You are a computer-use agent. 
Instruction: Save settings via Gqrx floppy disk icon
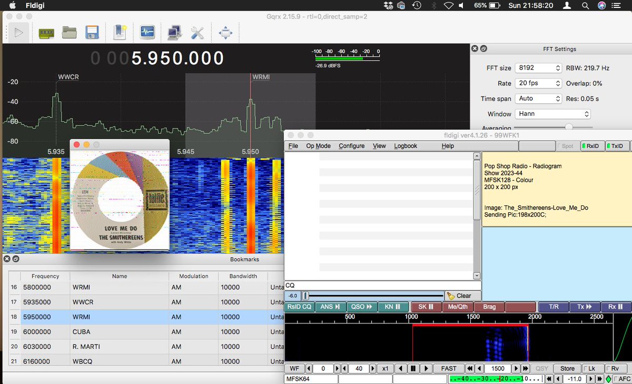(92, 33)
